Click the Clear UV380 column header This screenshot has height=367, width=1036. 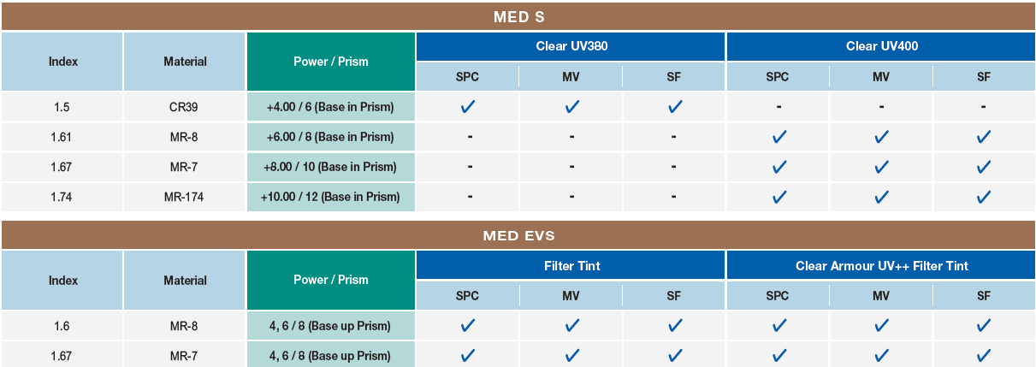point(571,46)
